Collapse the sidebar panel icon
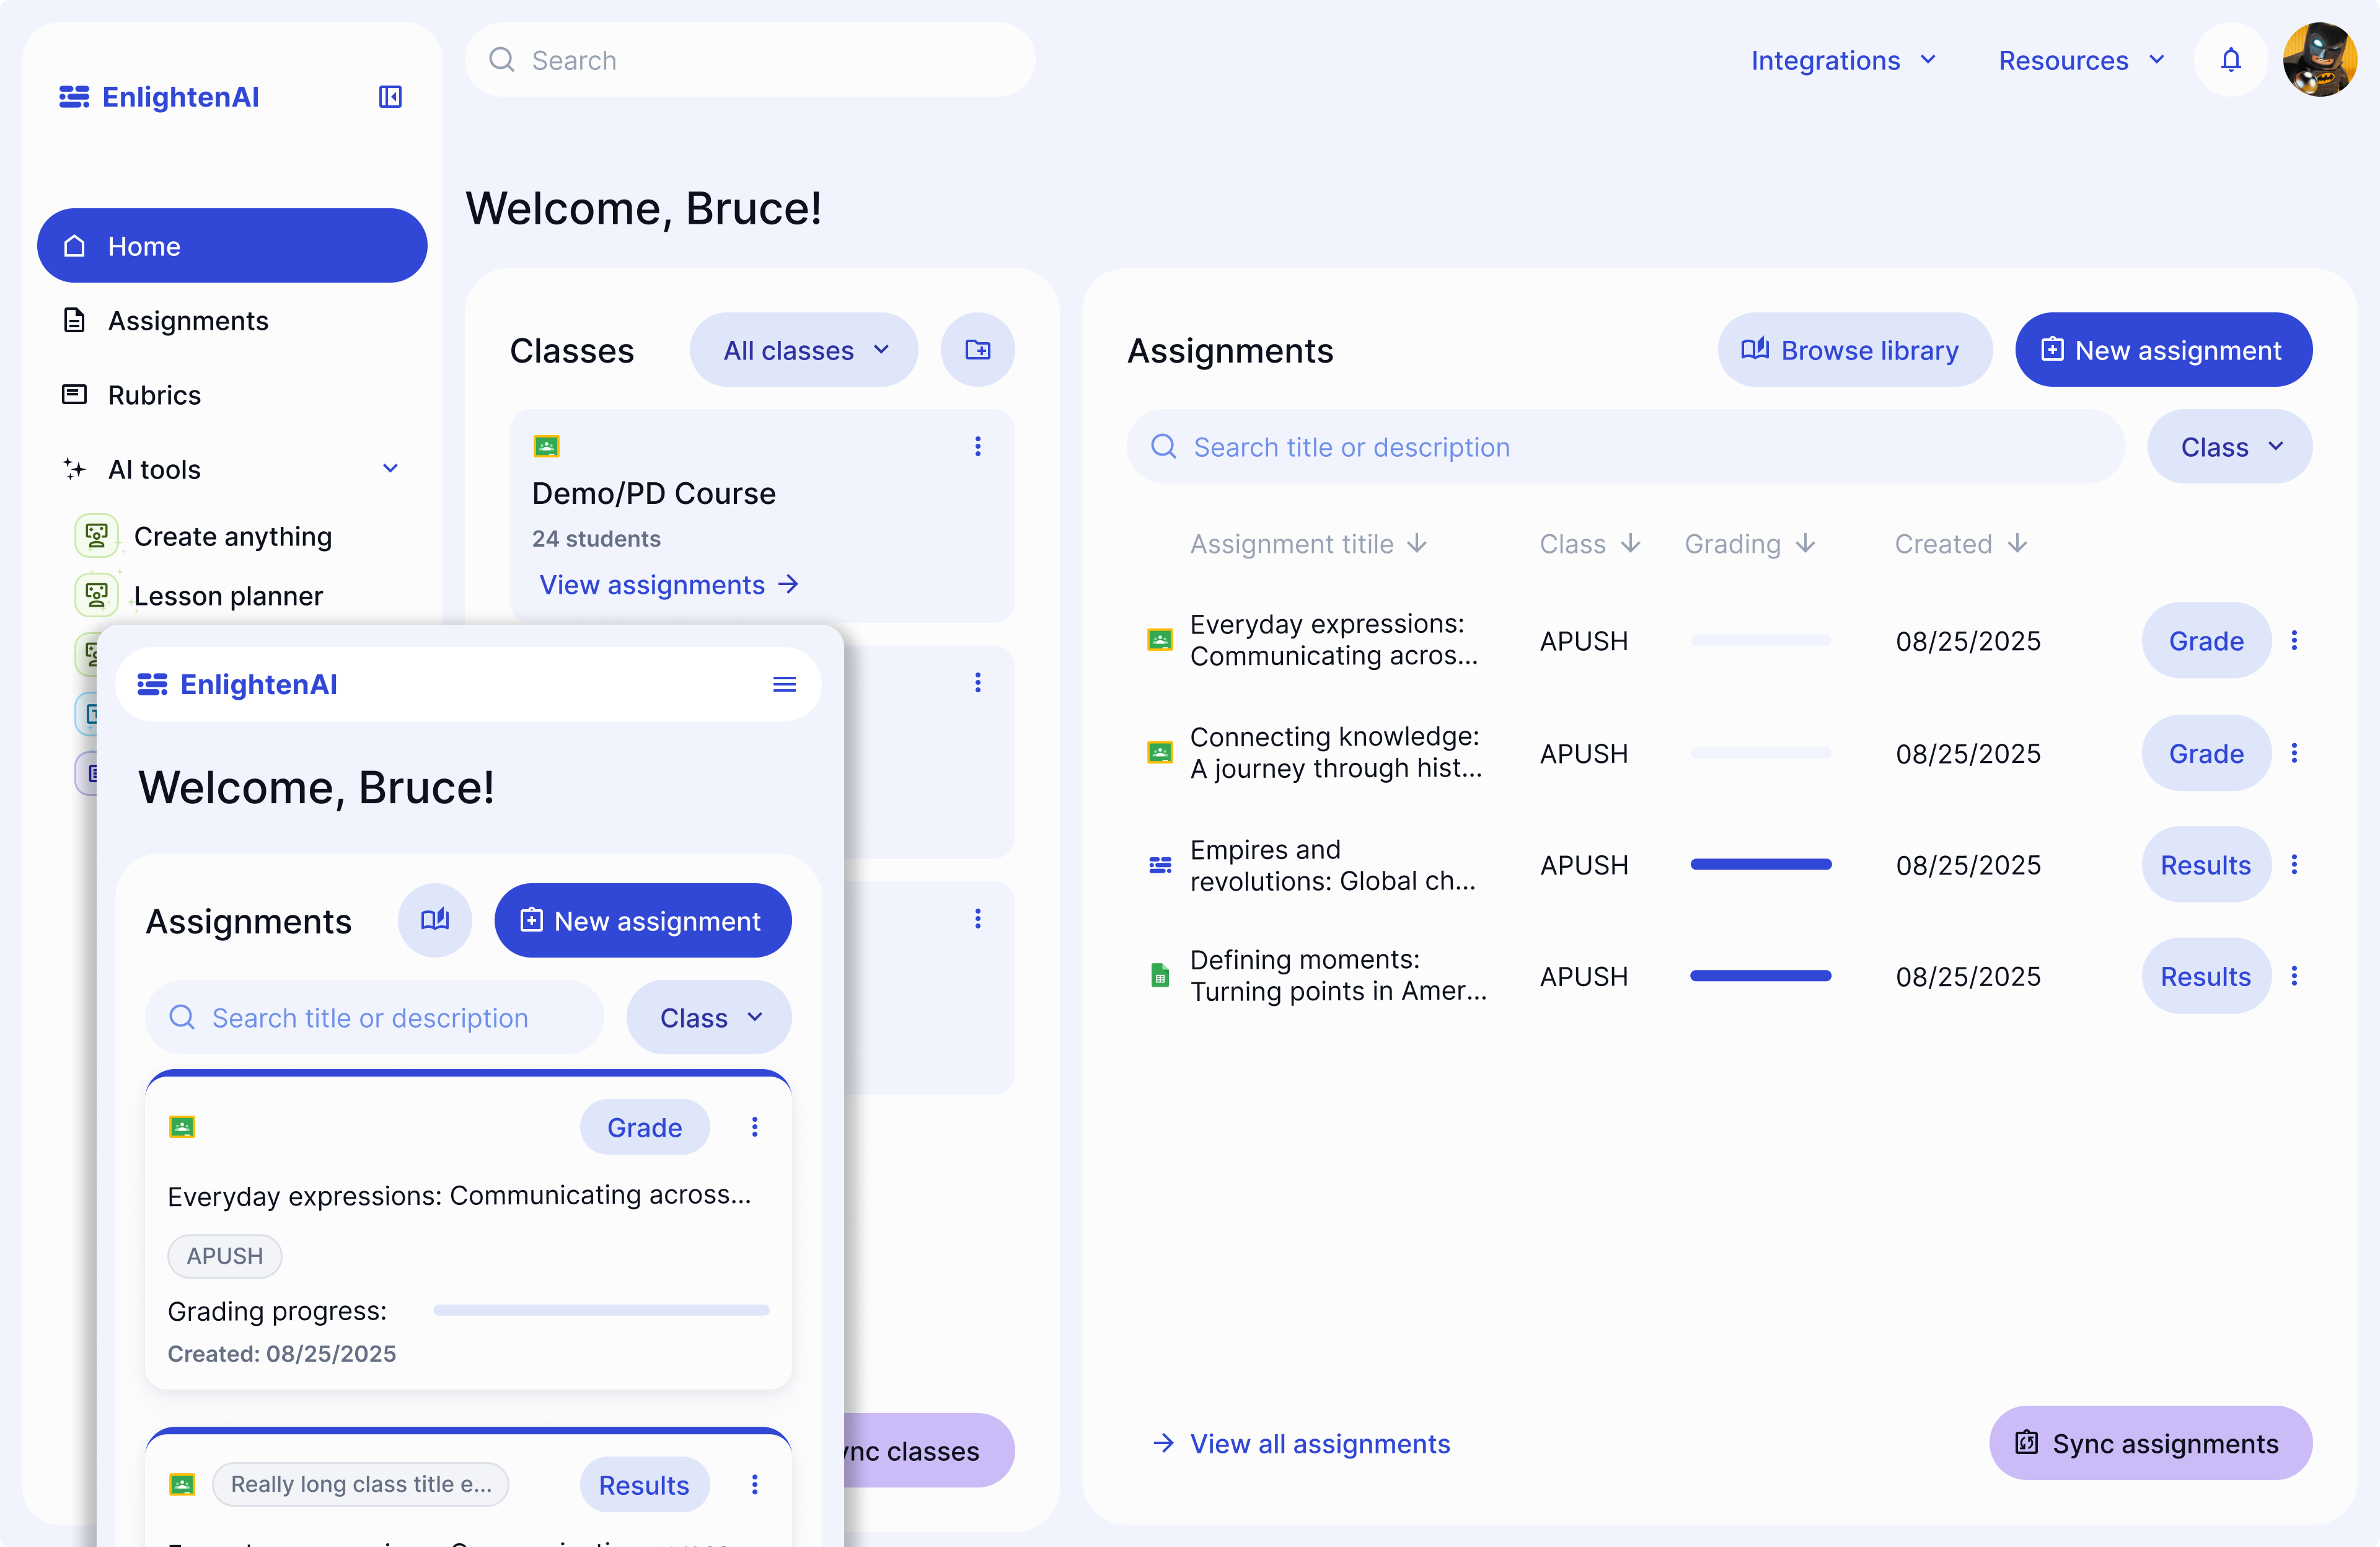This screenshot has width=2380, height=1547. click(390, 97)
